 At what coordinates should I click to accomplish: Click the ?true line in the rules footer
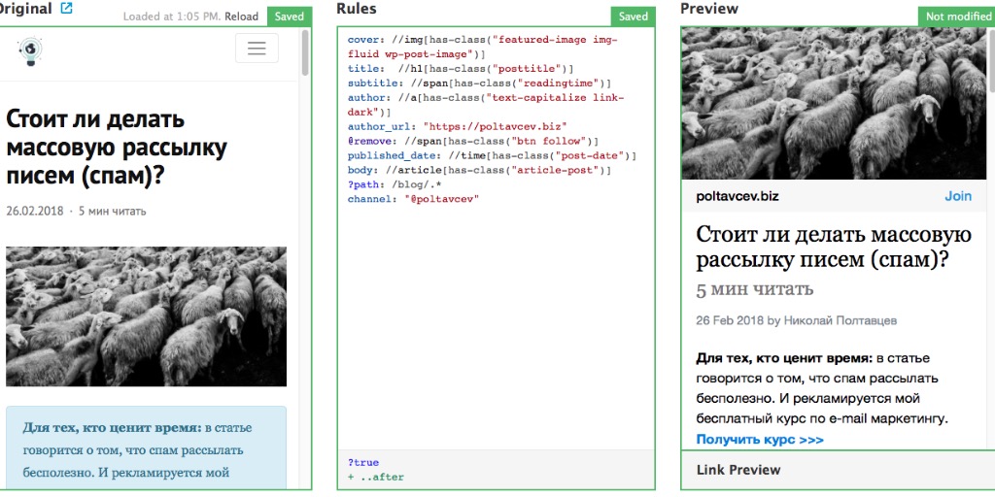[x=363, y=463]
